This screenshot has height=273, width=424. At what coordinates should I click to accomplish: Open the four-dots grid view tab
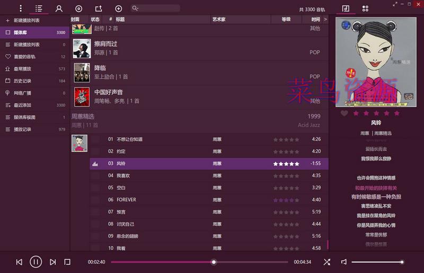pyautogui.click(x=365, y=8)
